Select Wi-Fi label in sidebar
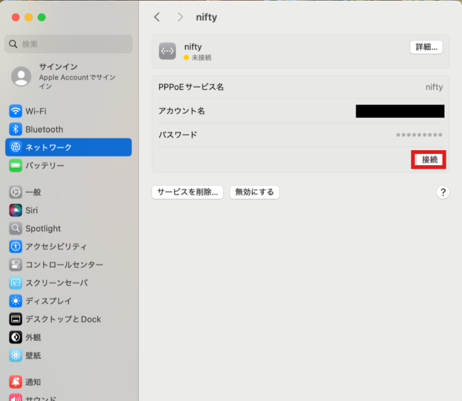The height and width of the screenshot is (401, 462). tap(36, 111)
